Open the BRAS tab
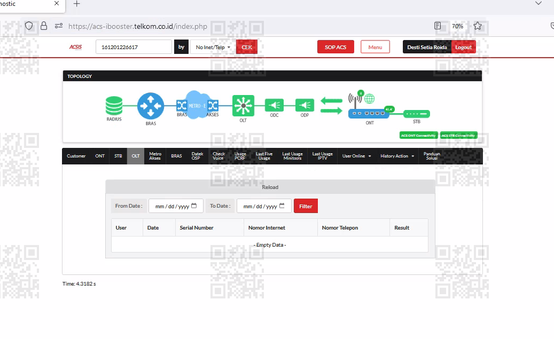This screenshot has height=339, width=554. 176,156
